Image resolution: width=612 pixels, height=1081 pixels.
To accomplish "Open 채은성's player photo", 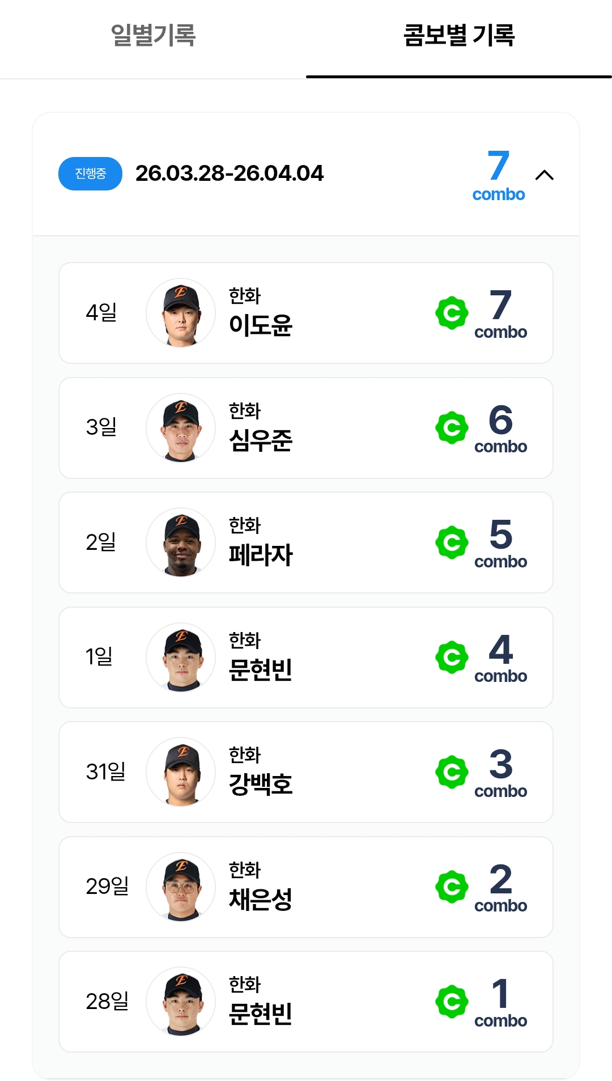I will (181, 887).
